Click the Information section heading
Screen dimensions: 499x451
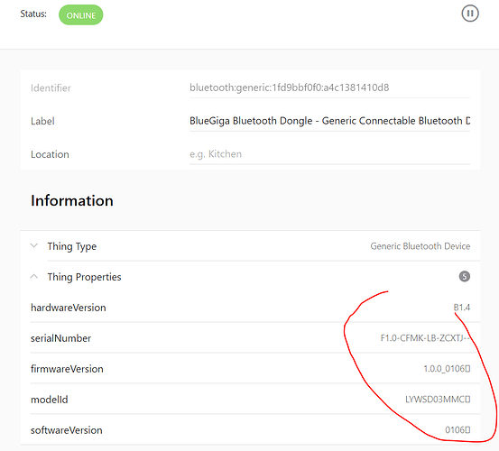pos(72,200)
